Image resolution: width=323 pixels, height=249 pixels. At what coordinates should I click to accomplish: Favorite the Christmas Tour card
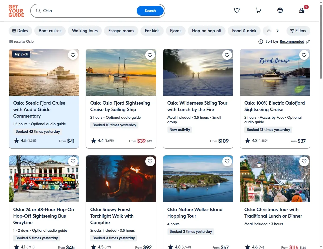(x=304, y=161)
